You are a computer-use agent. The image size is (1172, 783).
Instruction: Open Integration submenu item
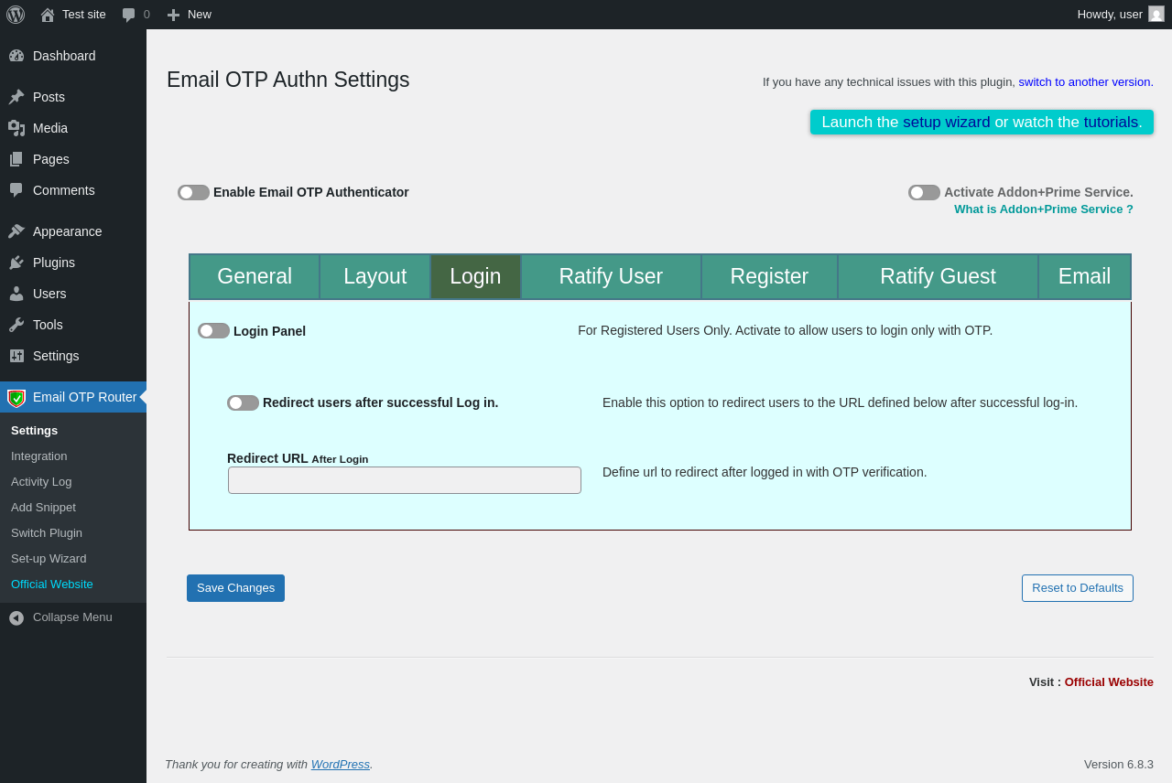point(73,456)
